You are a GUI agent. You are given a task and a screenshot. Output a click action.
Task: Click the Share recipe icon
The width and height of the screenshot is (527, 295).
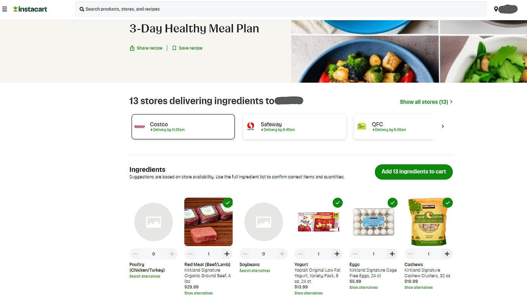[132, 48]
